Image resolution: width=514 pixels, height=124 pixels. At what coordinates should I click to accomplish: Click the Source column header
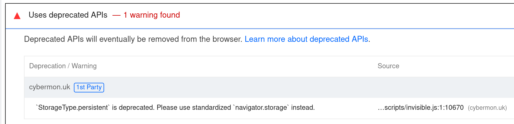coord(388,66)
